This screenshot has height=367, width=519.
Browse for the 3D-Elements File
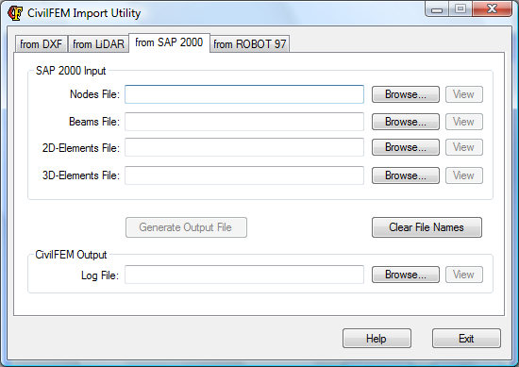pos(406,175)
